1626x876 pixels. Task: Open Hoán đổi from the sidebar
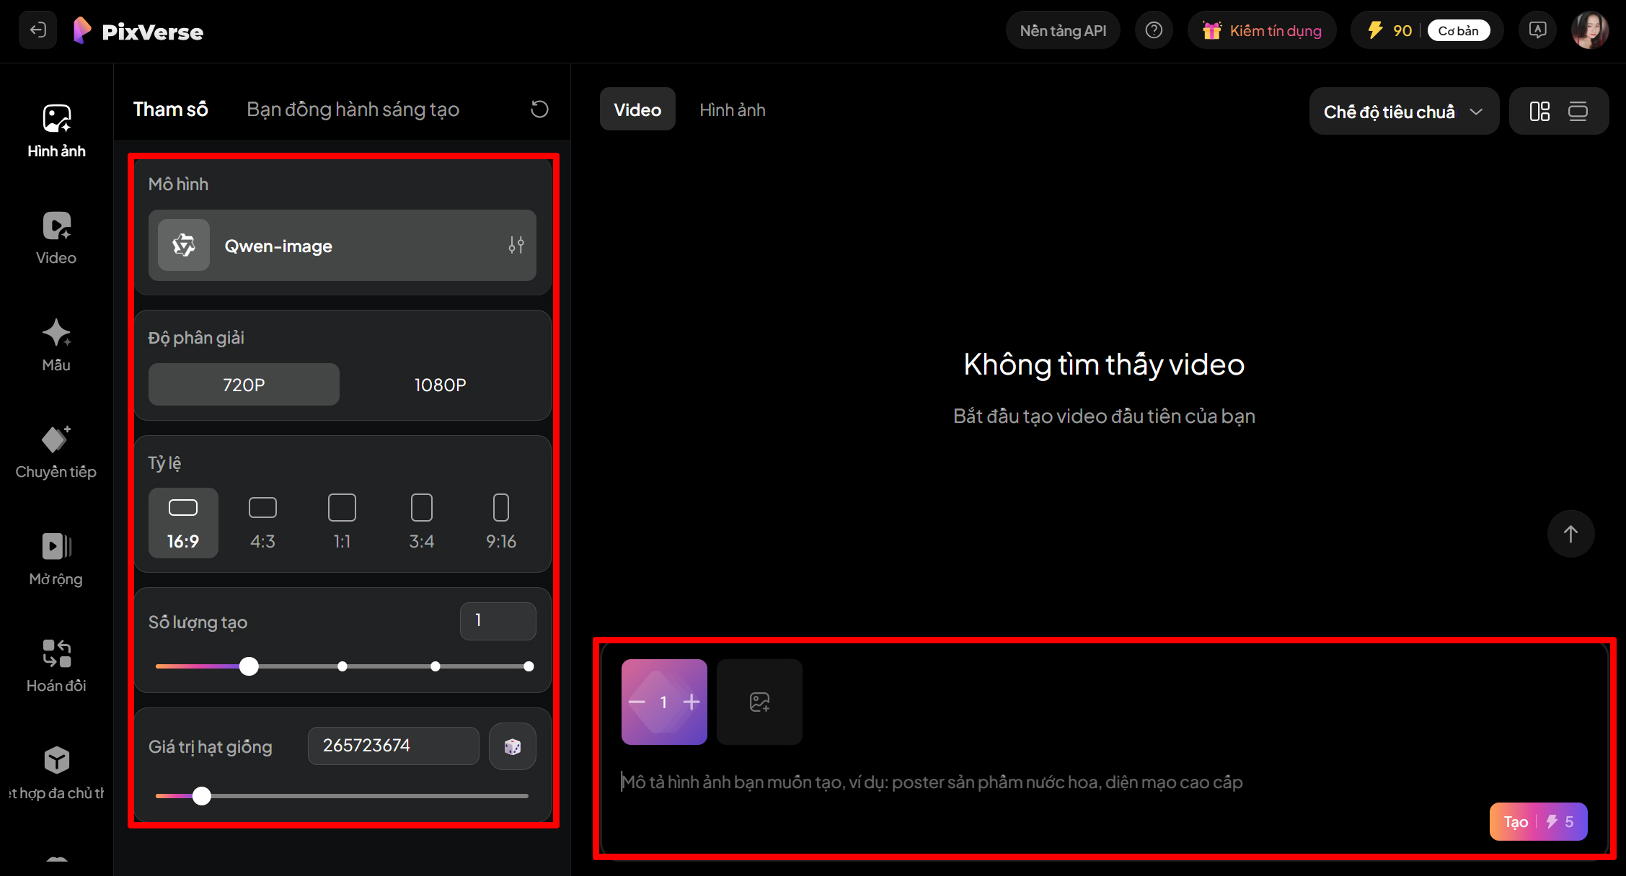56,664
